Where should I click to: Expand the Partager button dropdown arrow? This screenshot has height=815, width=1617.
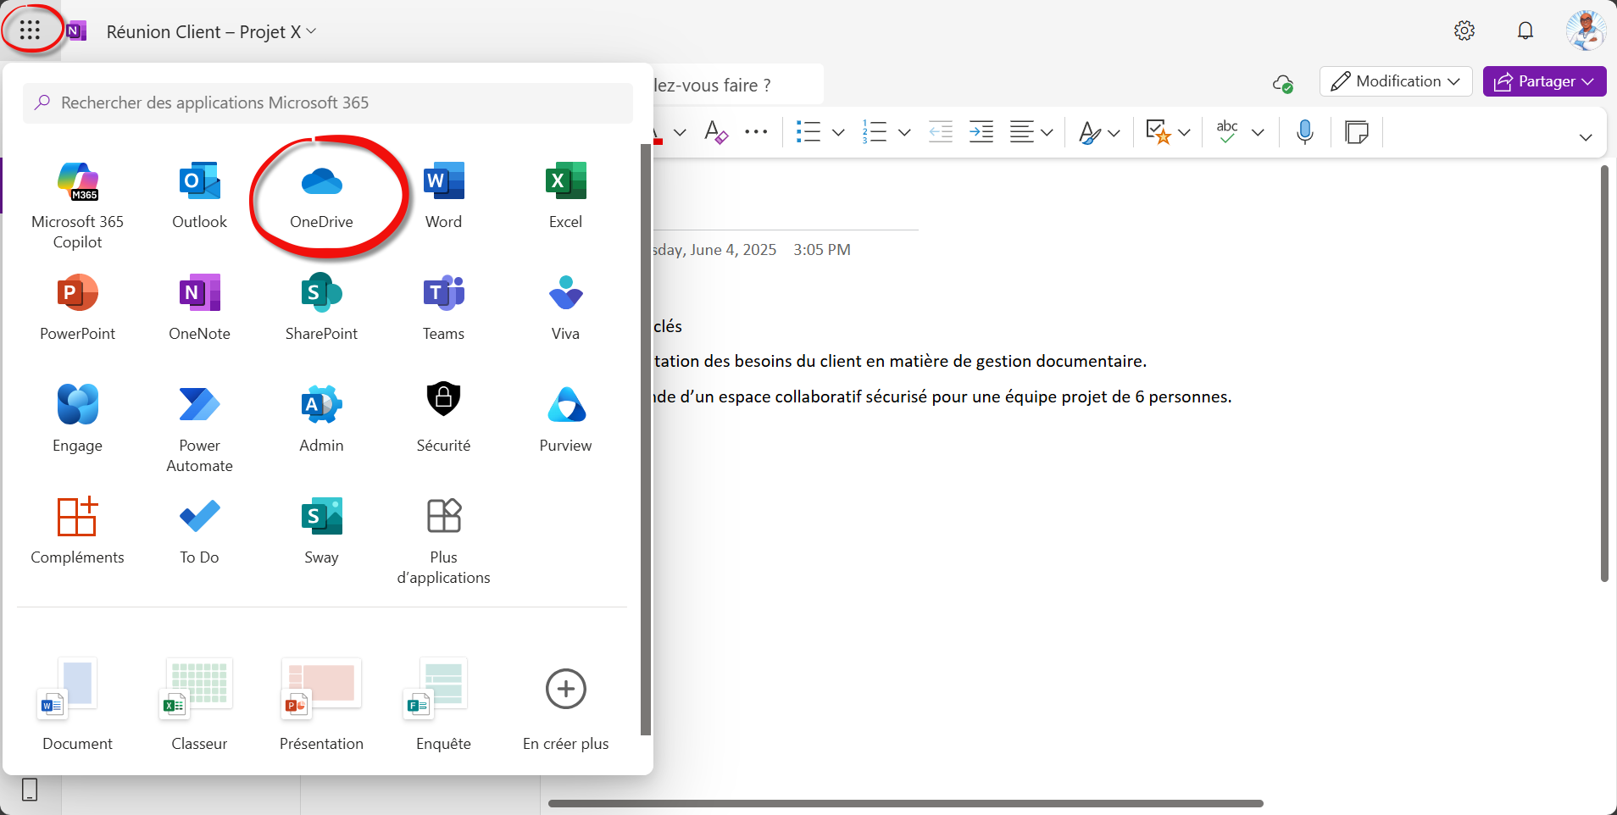[1588, 81]
